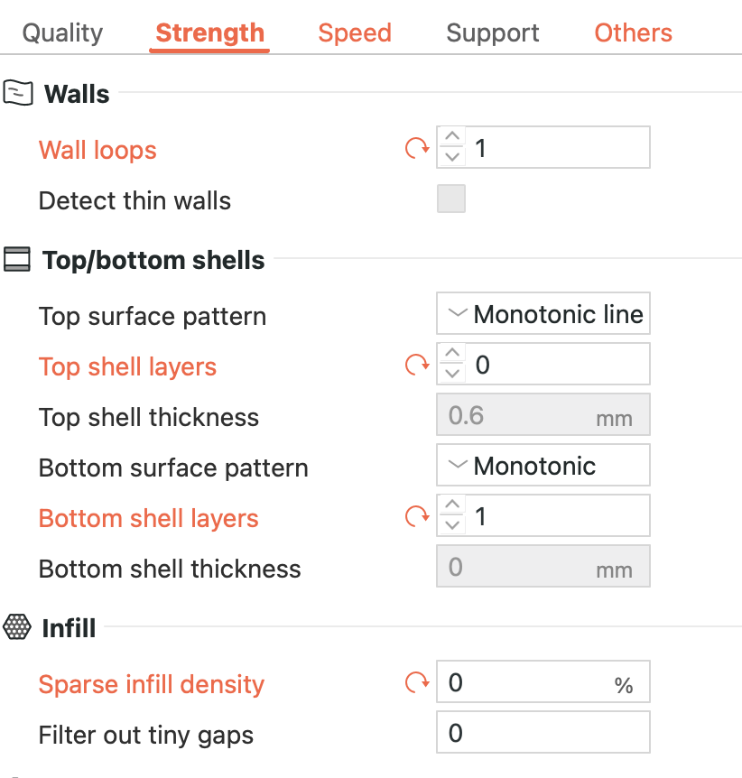Viewport: 742px width, 778px height.
Task: Reset Top shell layers value icon
Action: 416,365
